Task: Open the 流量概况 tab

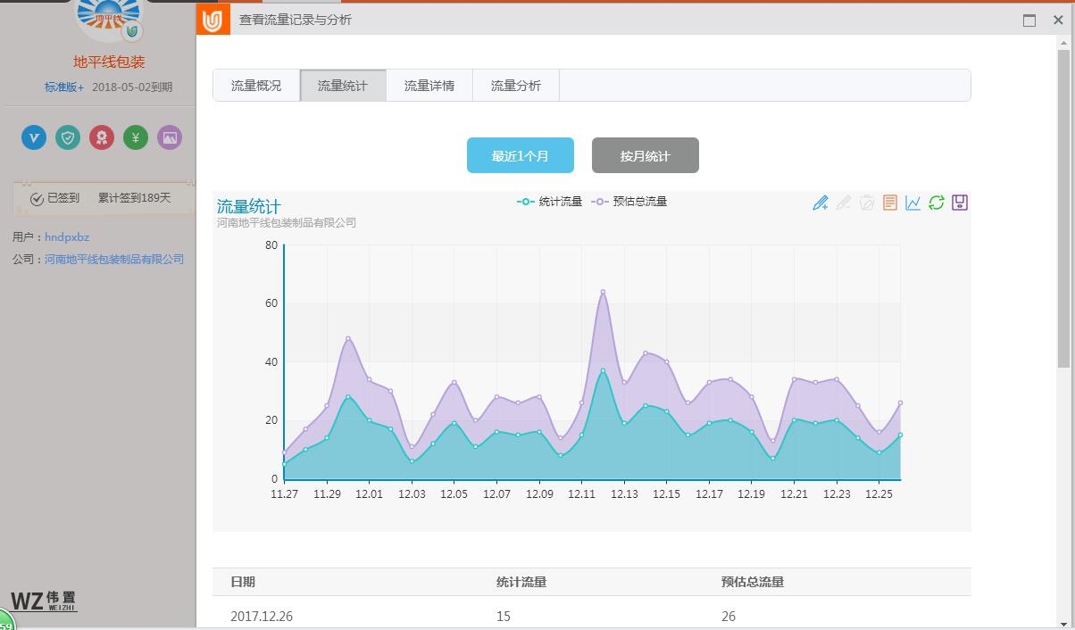Action: point(256,86)
